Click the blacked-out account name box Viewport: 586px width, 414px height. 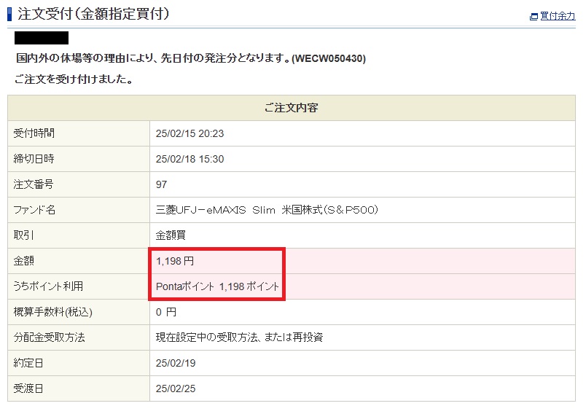[42, 38]
